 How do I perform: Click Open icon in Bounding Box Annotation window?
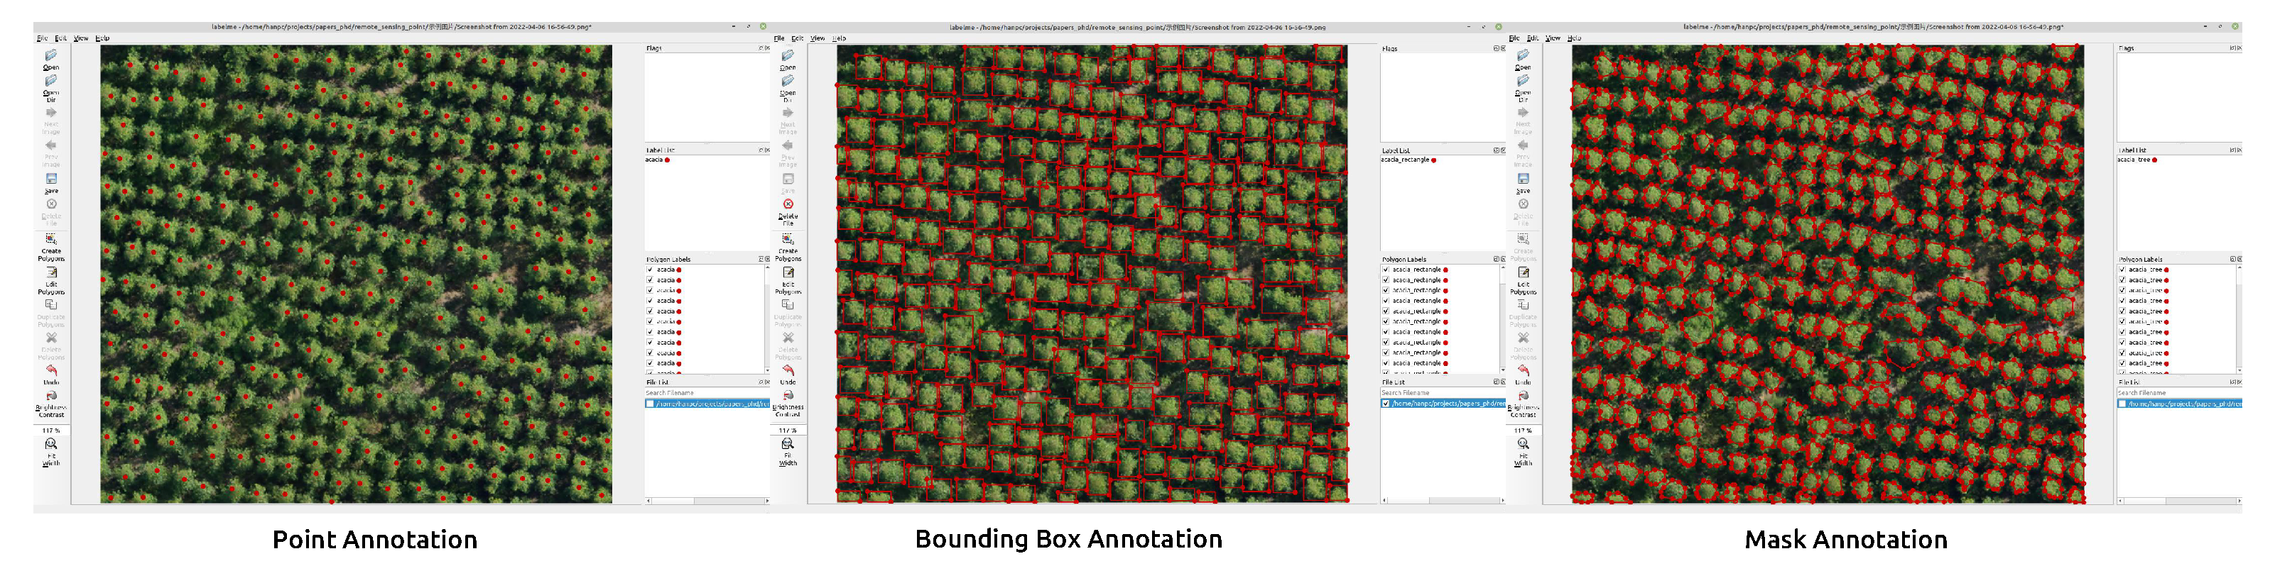point(788,55)
